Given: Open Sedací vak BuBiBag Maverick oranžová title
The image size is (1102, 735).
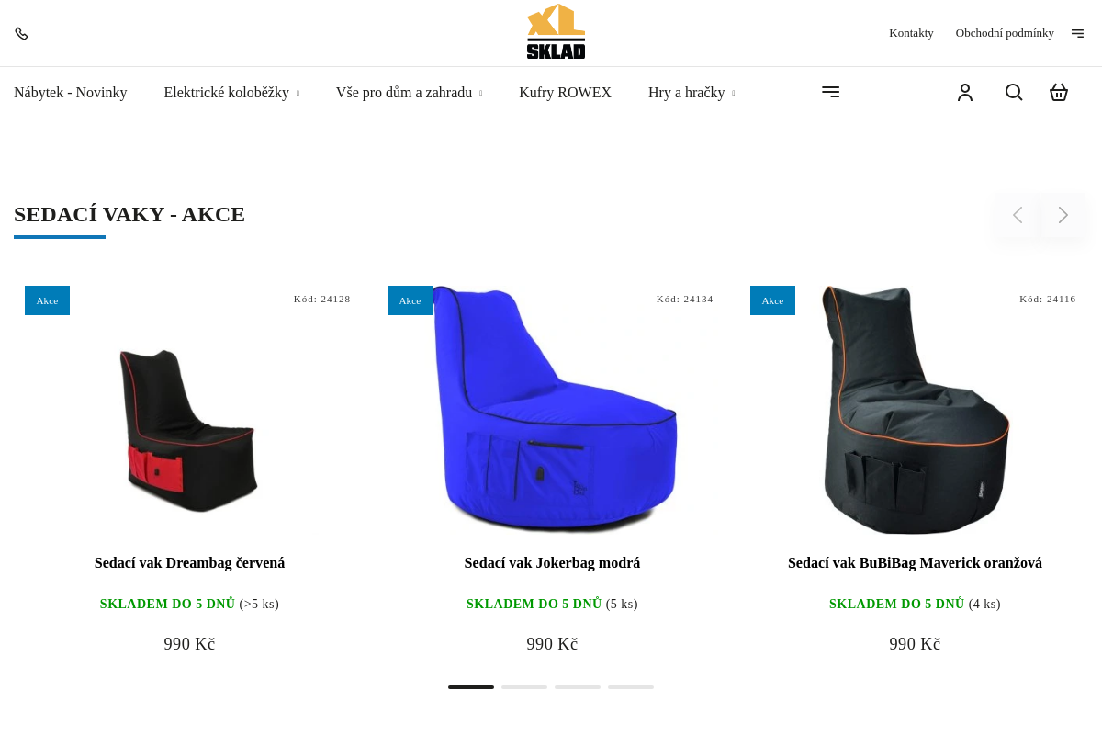Looking at the screenshot, I should pos(915,563).
